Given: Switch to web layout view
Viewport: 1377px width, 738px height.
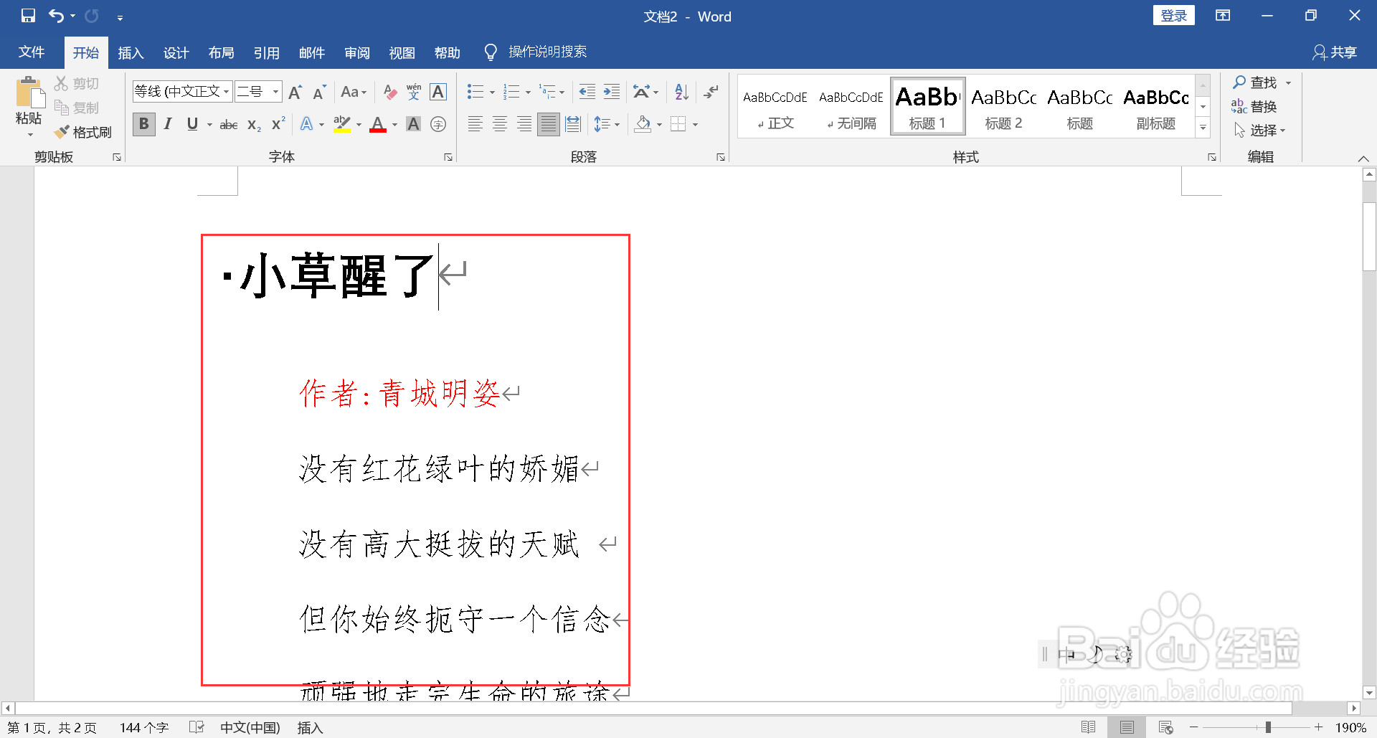Looking at the screenshot, I should tap(1166, 727).
